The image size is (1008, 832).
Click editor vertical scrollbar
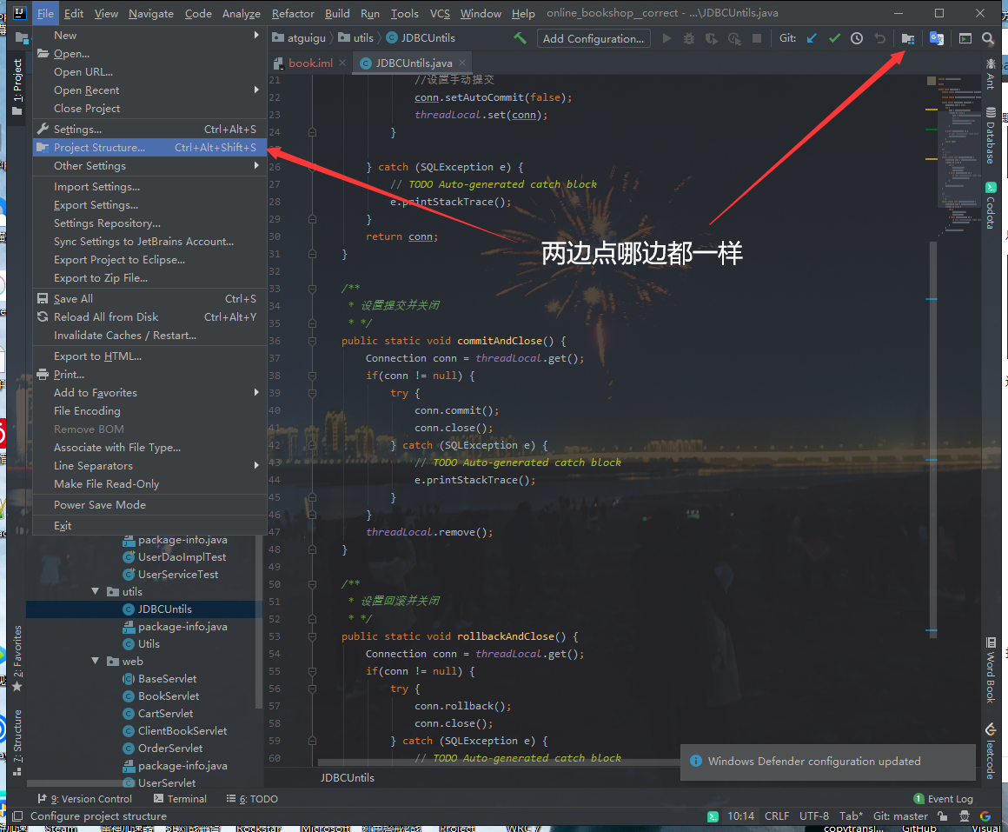pyautogui.click(x=932, y=438)
